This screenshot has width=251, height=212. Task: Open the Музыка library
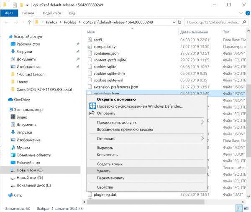[x=23, y=147]
